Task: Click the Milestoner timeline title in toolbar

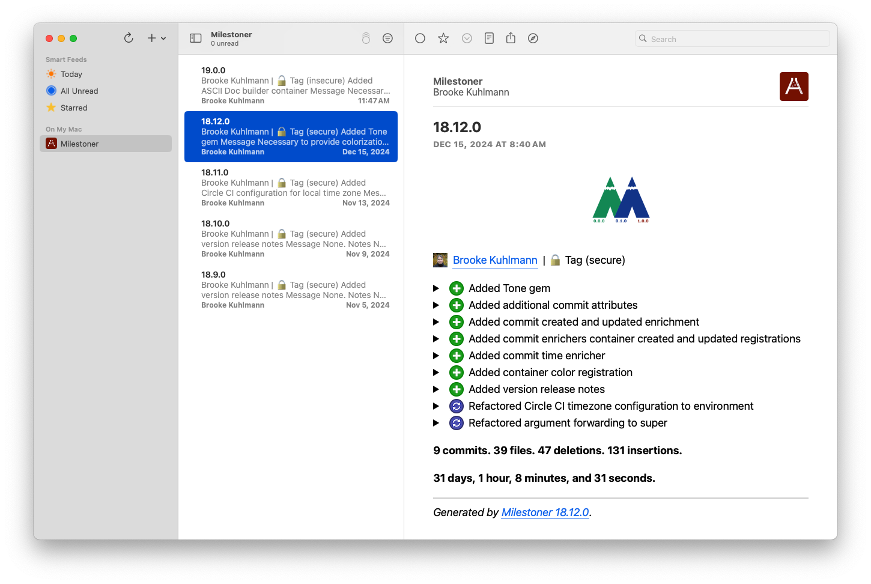Action: pos(231,35)
